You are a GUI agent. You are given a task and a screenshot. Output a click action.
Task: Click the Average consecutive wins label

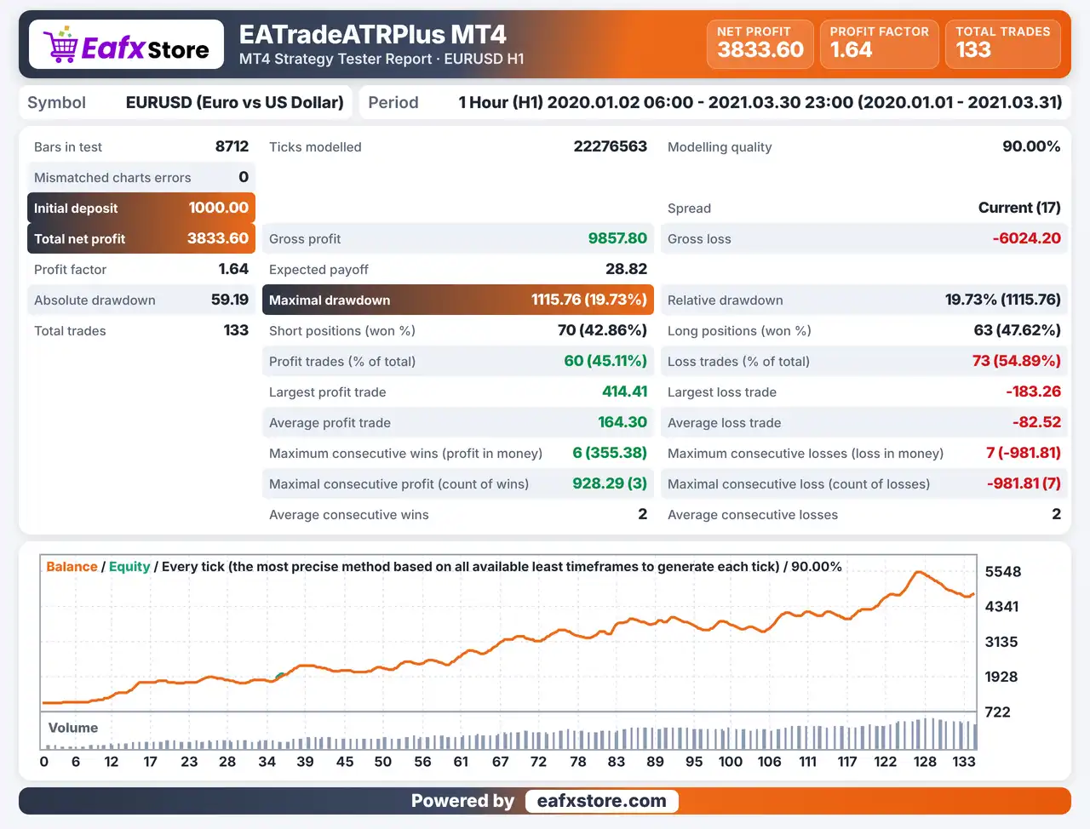click(349, 515)
